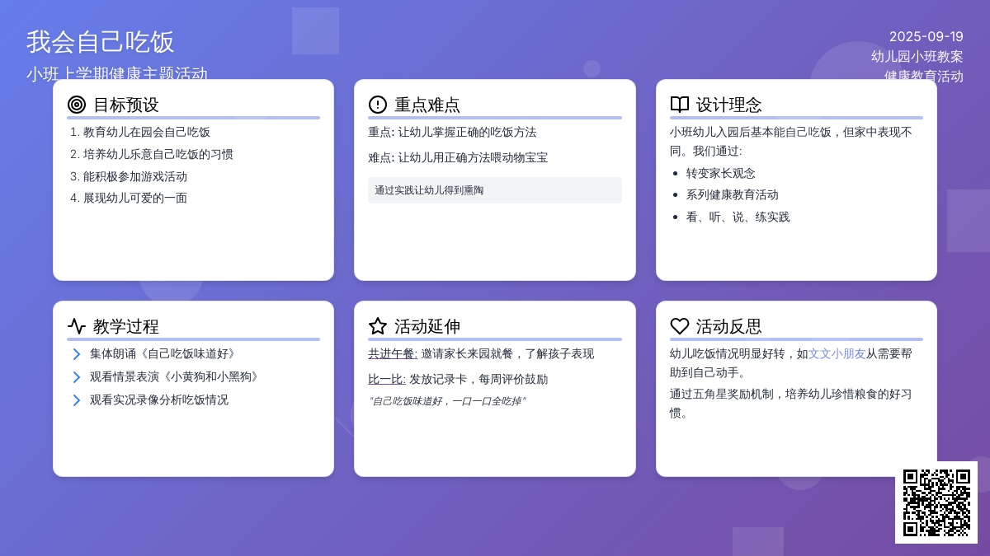The image size is (990, 556).
Task: Click the chevron before 观看情景表演 item
Action: [x=76, y=377]
